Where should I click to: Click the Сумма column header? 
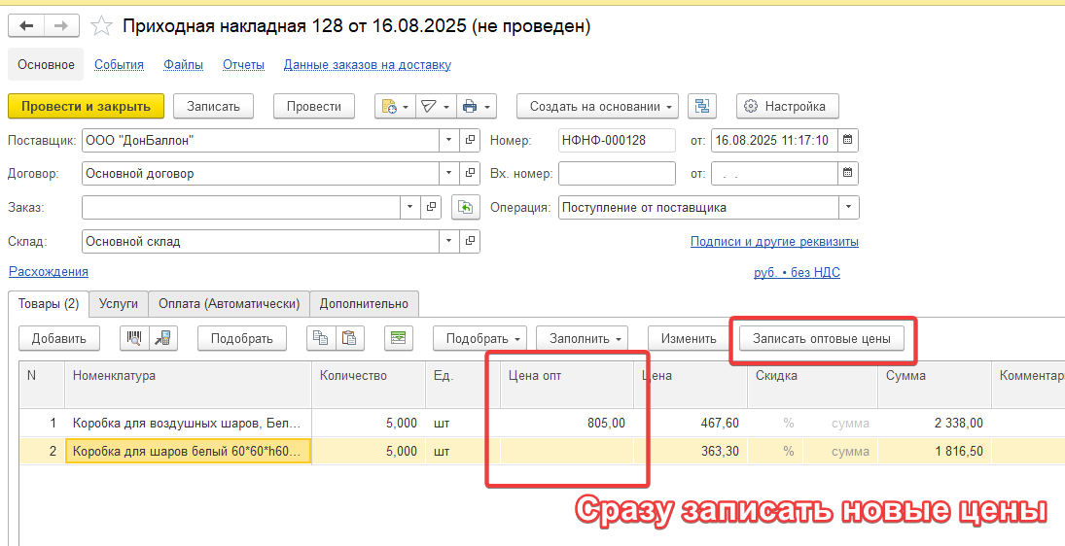[935, 385]
